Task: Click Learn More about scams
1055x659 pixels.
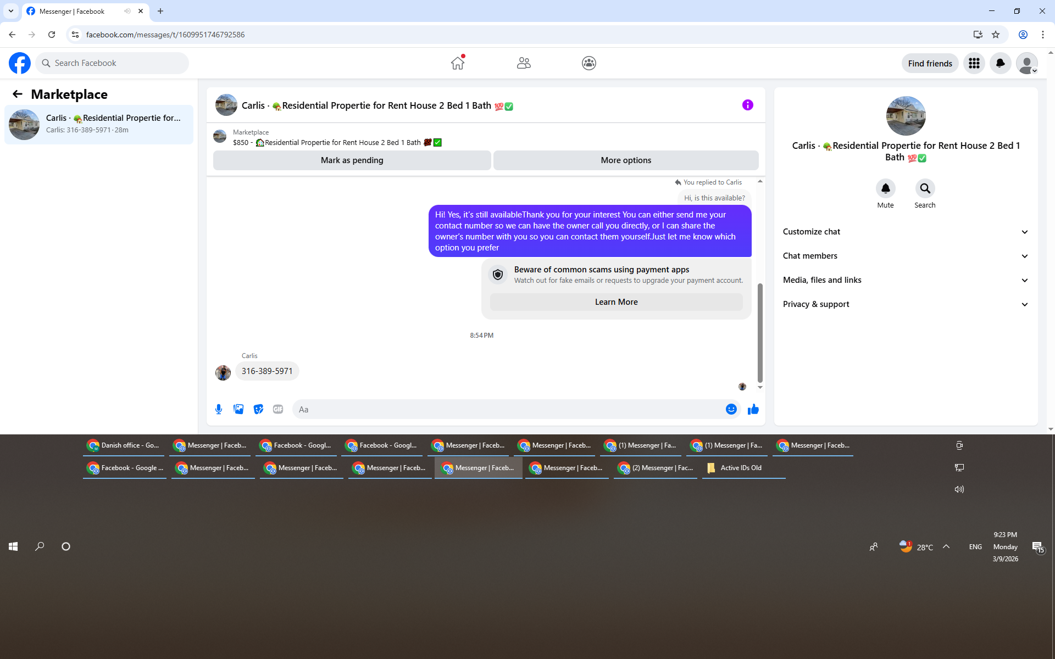Action: [x=616, y=302]
